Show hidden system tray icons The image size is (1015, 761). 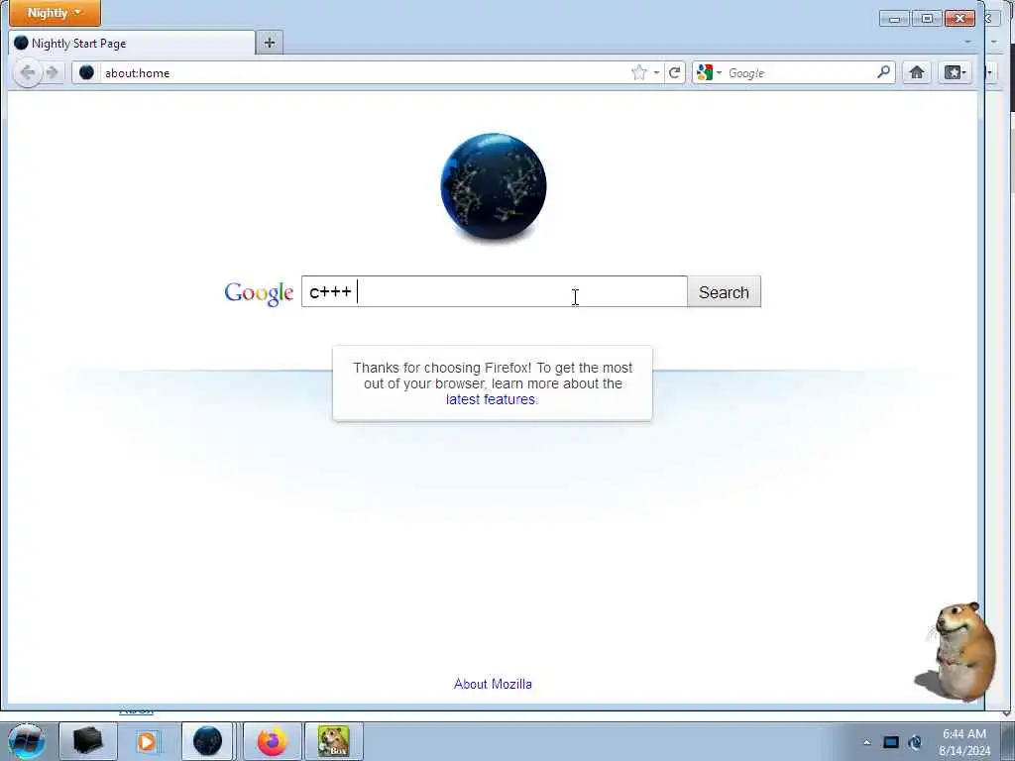click(x=866, y=743)
